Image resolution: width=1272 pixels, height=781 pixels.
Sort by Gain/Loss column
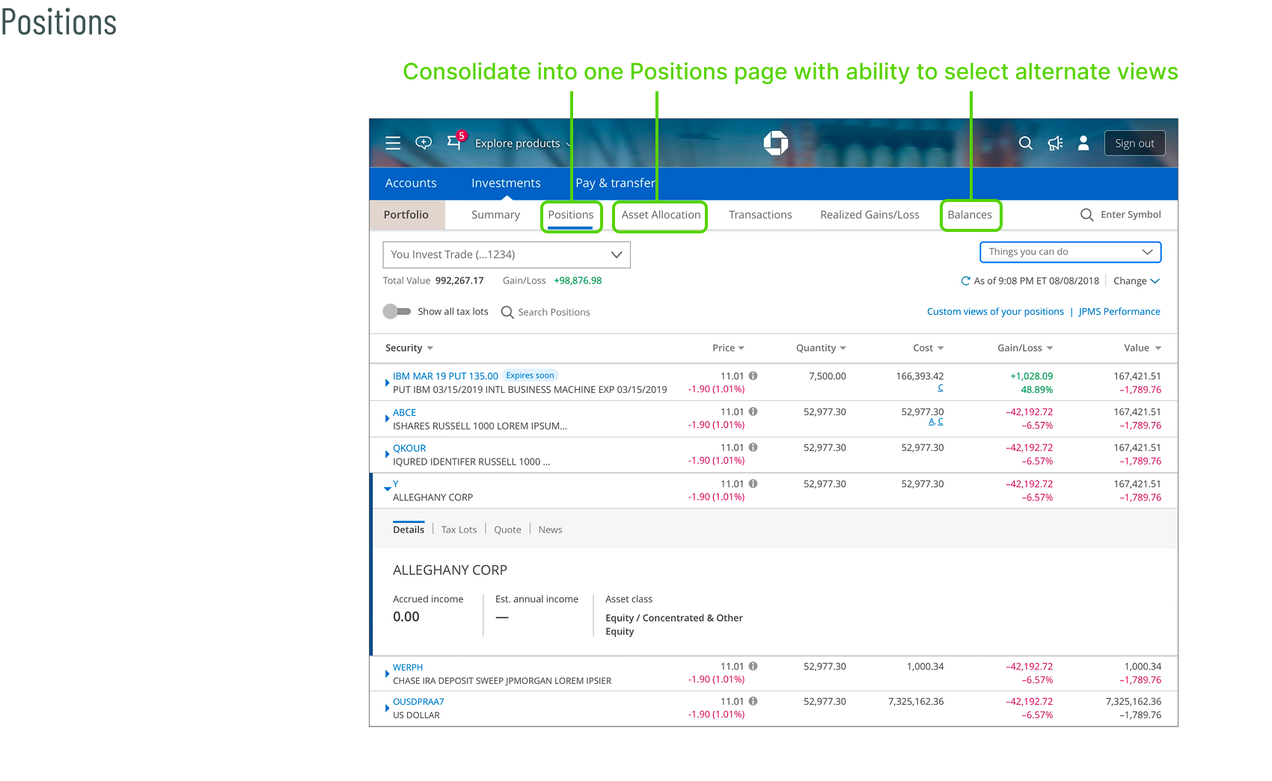(1025, 348)
